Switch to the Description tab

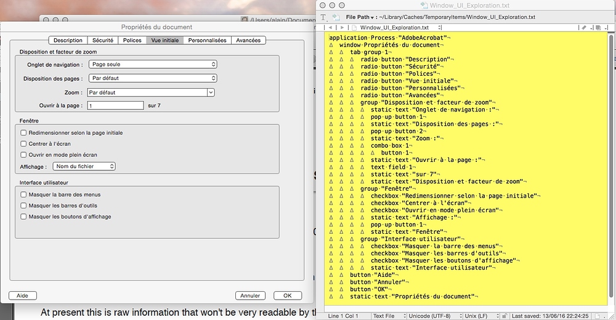(x=68, y=40)
